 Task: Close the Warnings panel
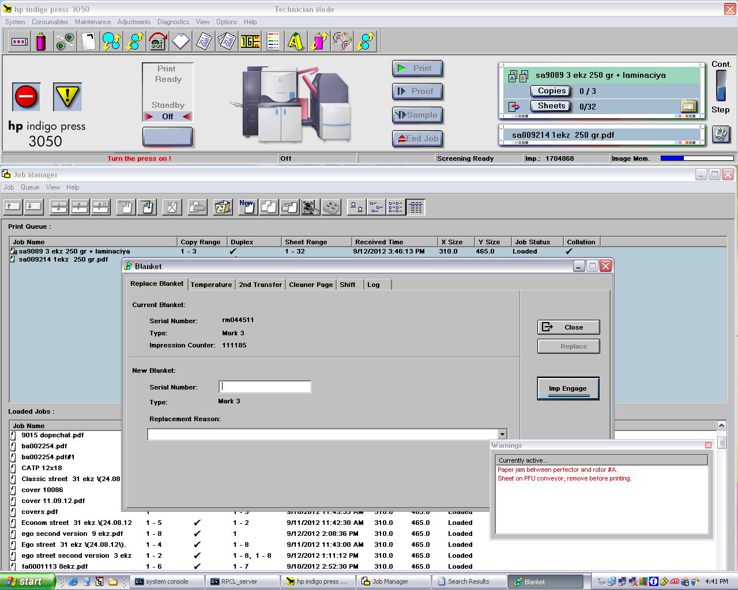[x=708, y=445]
